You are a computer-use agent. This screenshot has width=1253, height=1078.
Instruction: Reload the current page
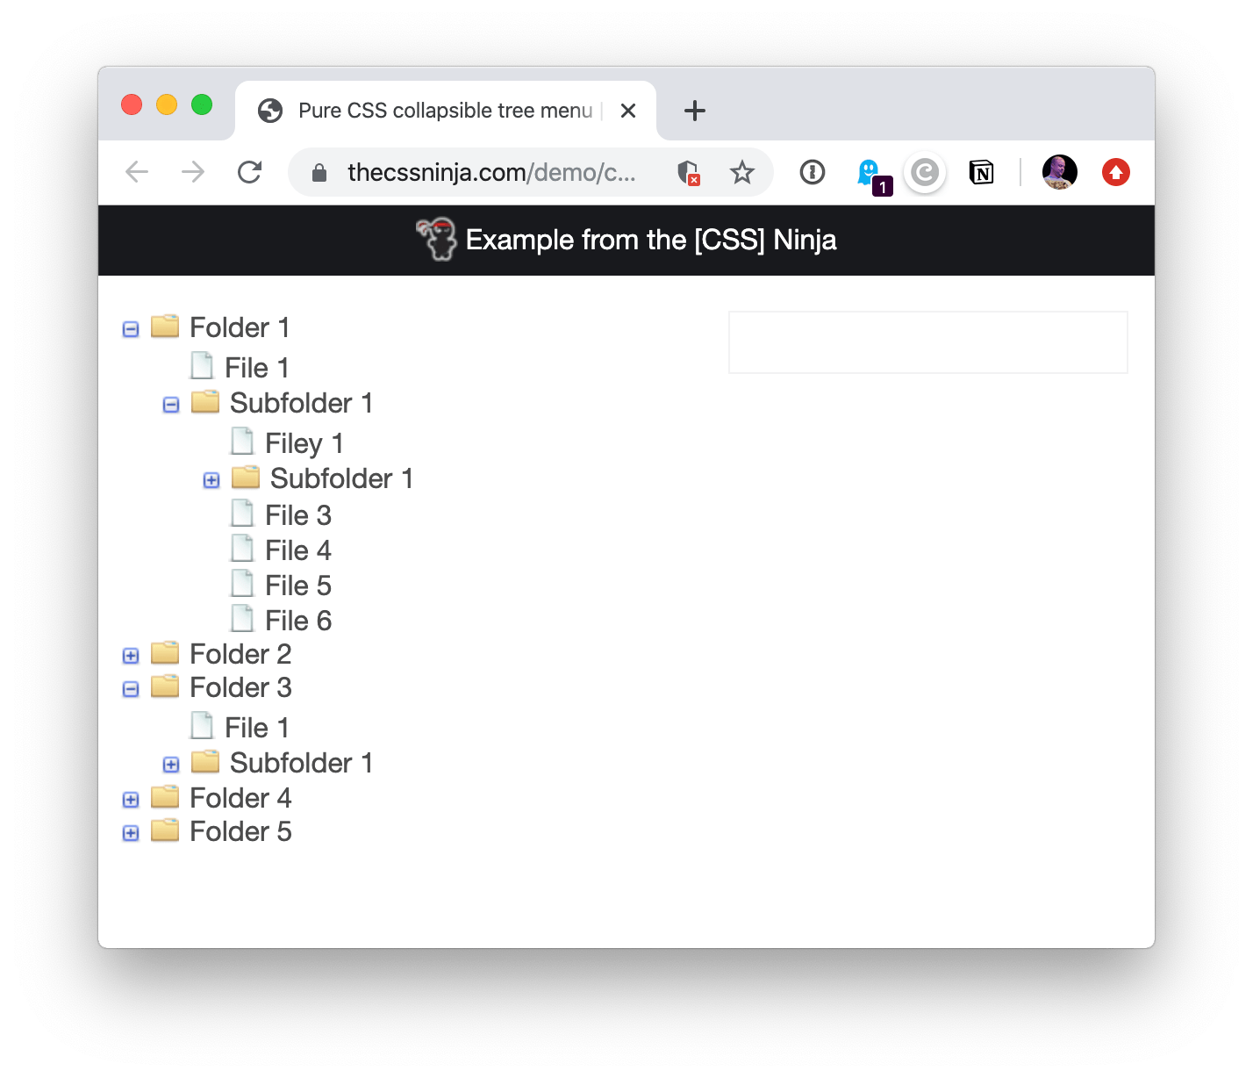tap(250, 172)
